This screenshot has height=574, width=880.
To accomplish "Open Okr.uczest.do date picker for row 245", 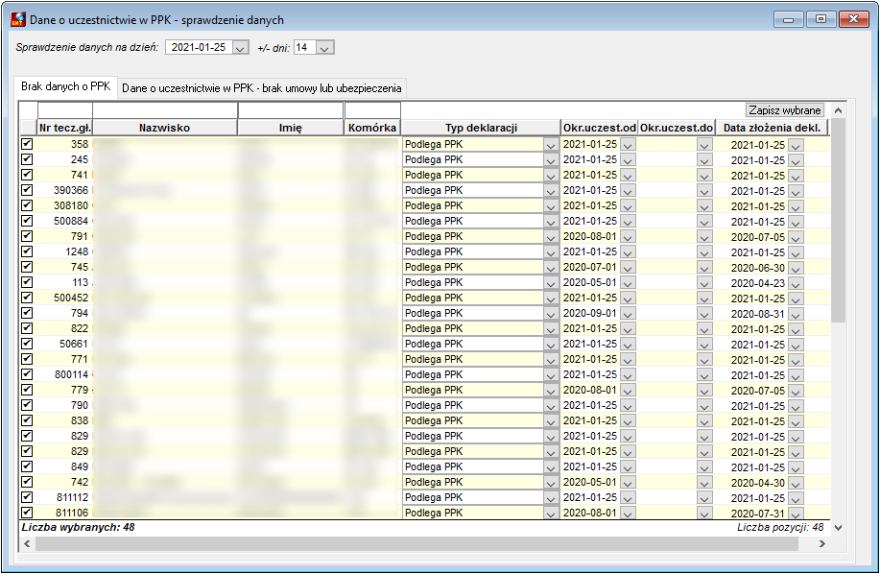I will coord(704,160).
